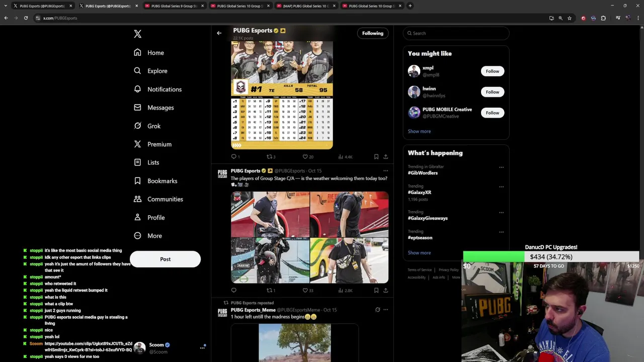The height and width of the screenshot is (362, 644).
Task: Open options menu for #GalaxyGiveaways trend
Action: [x=501, y=212]
